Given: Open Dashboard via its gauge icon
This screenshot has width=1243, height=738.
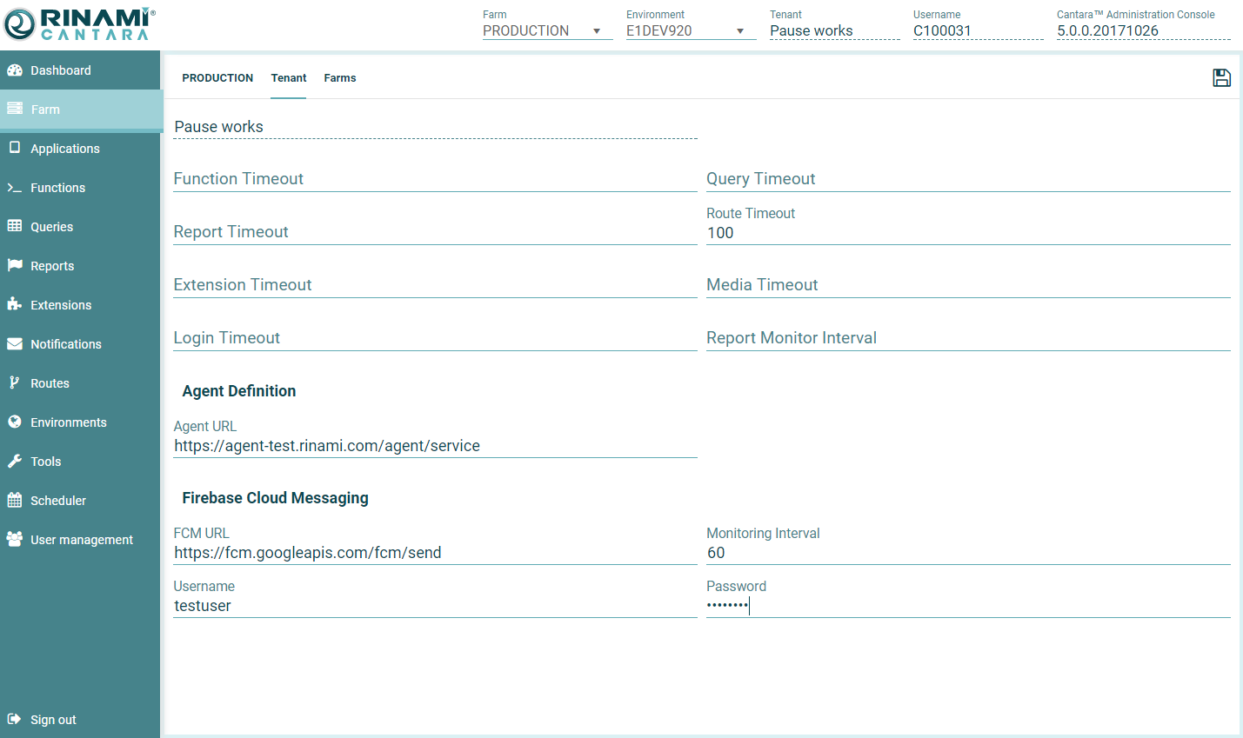Looking at the screenshot, I should click(15, 70).
